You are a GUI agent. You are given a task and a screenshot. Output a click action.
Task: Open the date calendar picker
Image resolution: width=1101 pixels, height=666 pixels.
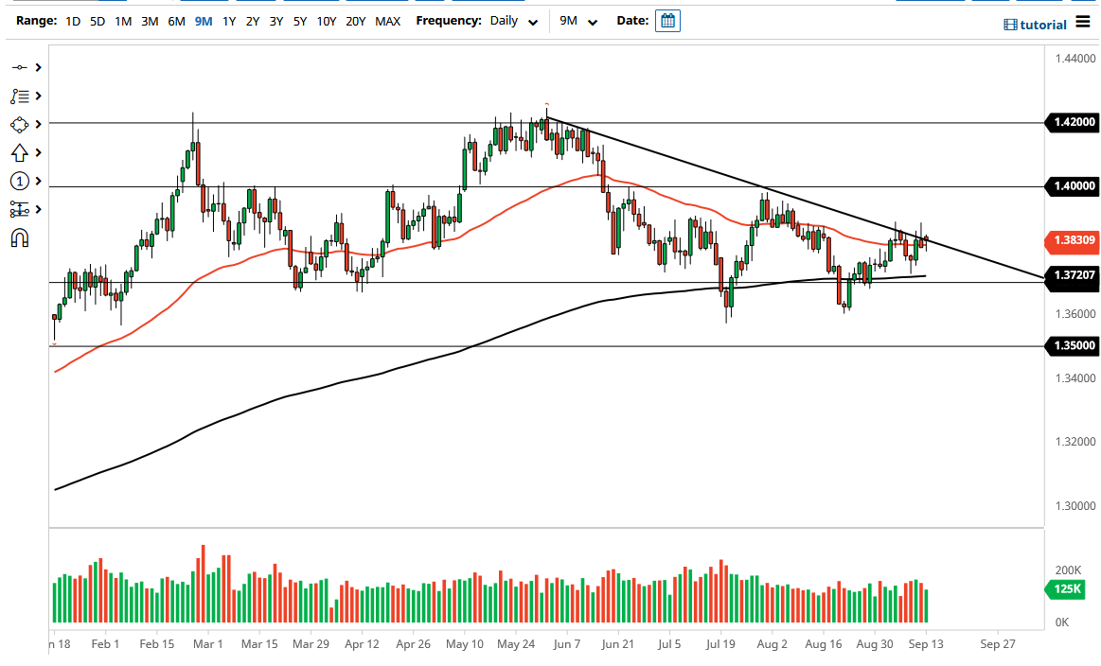click(x=667, y=21)
